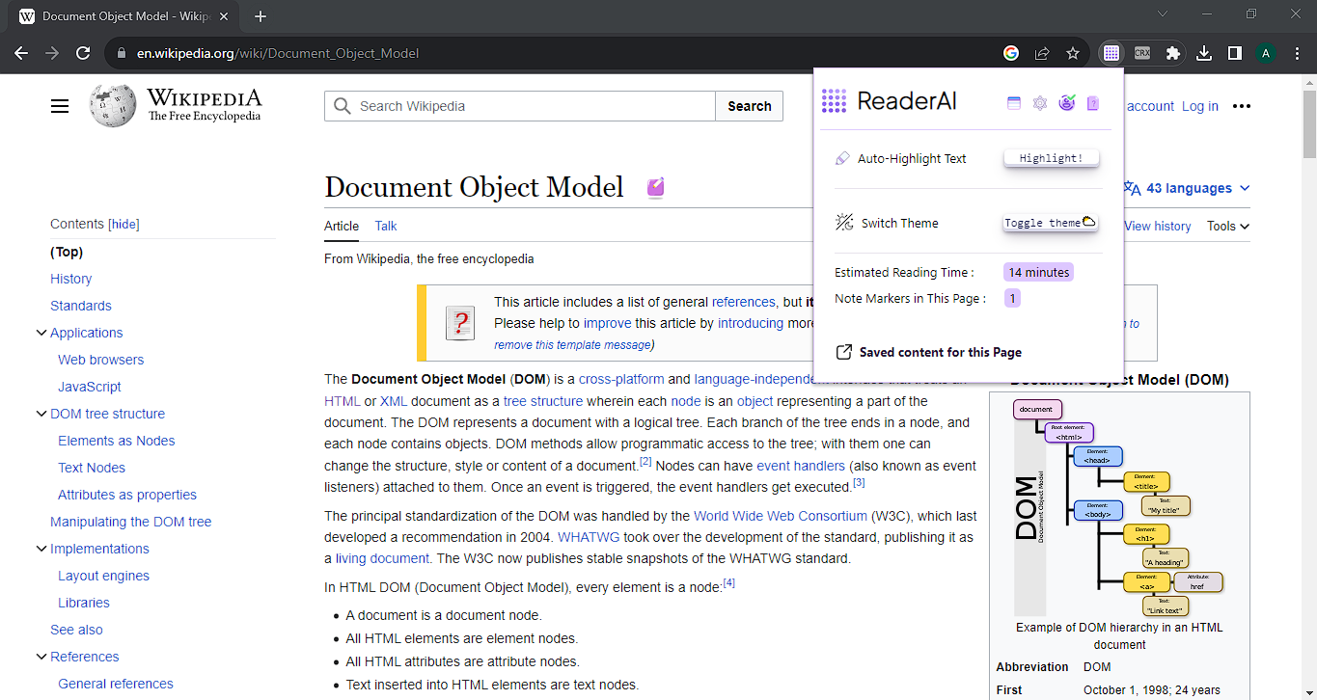Viewport: 1317px width, 700px height.
Task: Open Chrome downloads icon
Action: coord(1204,53)
